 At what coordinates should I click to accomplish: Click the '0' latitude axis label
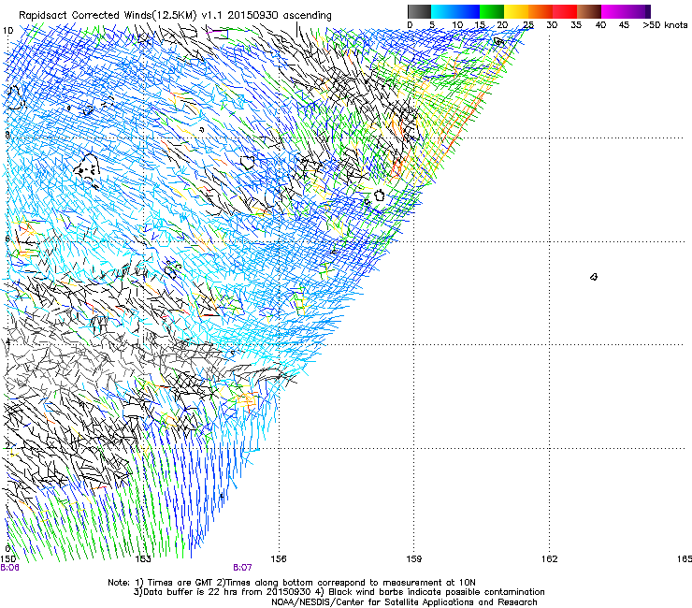pyautogui.click(x=7, y=548)
